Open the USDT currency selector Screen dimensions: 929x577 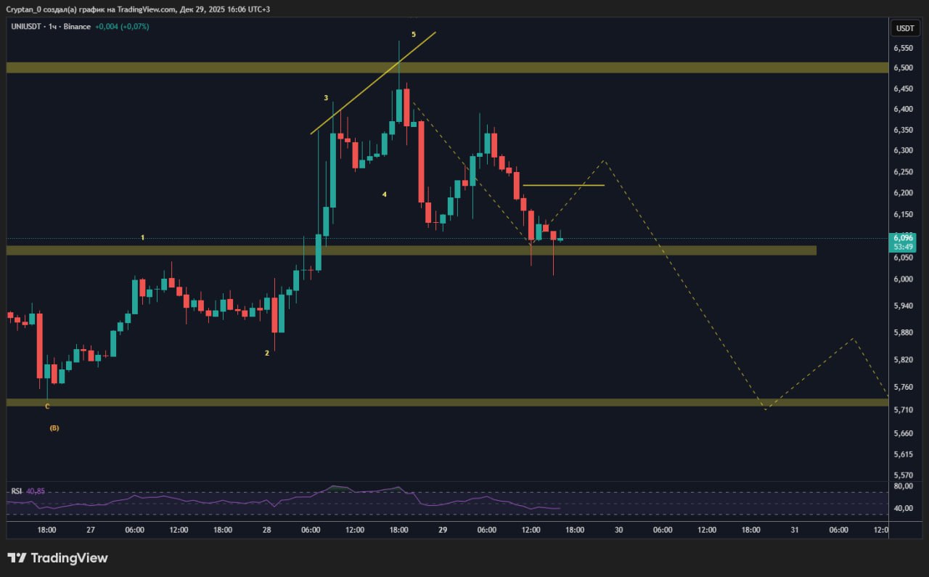[905, 28]
